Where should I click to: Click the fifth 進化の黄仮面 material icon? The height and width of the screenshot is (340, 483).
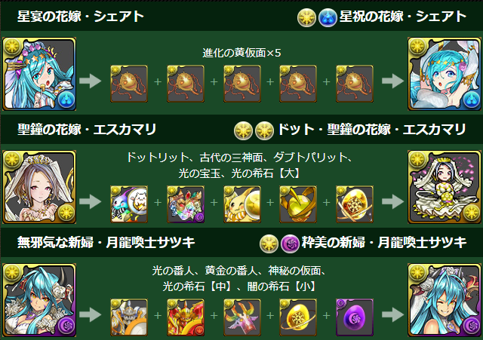tap(355, 84)
